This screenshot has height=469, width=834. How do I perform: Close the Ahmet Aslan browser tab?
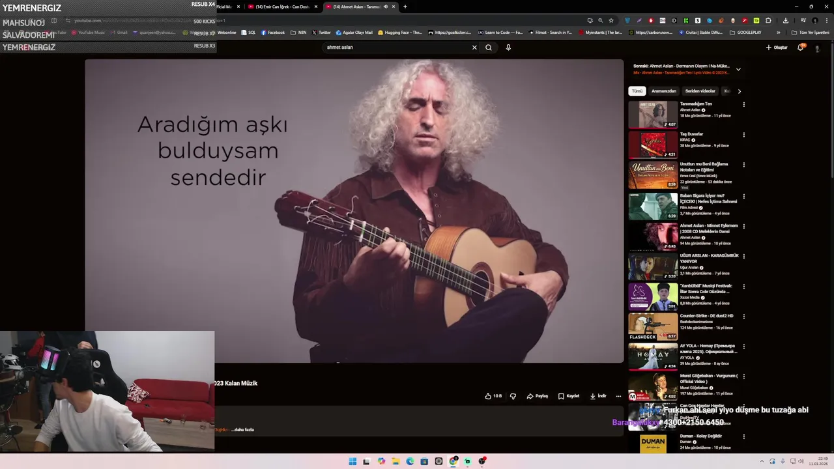[x=394, y=7]
